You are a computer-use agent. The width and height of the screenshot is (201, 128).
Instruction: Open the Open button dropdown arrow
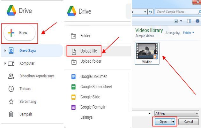tap(173, 122)
